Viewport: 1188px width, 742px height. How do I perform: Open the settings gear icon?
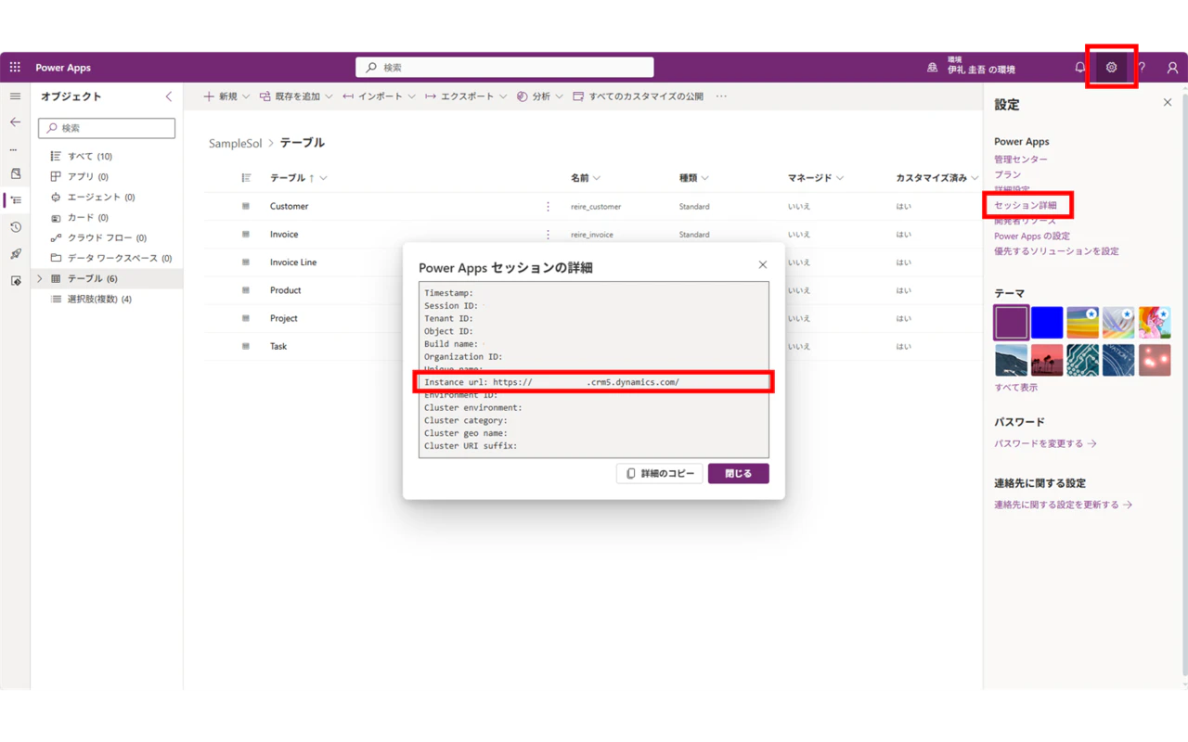coord(1111,68)
